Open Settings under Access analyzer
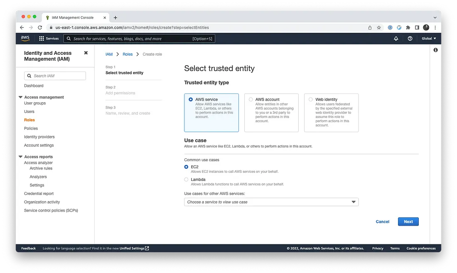 (x=37, y=185)
